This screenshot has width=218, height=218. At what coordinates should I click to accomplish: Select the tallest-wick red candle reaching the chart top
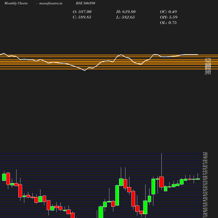[161, 182]
